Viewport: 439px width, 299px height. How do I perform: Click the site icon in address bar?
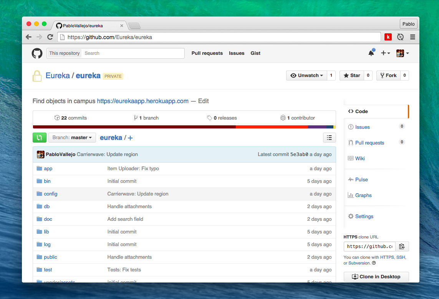pos(63,37)
